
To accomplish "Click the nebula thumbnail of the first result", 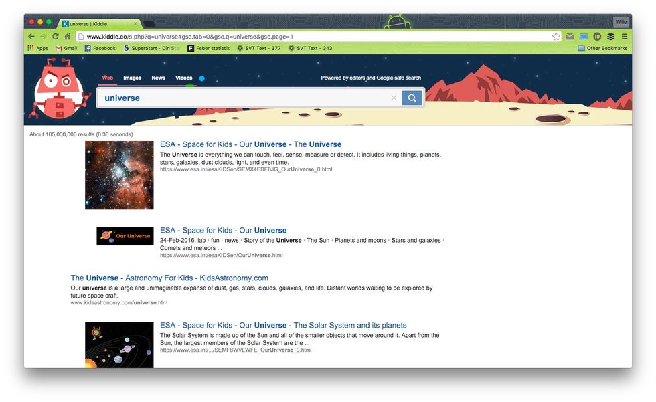I will point(119,175).
